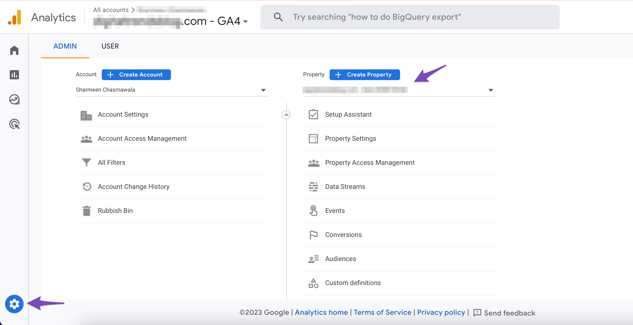This screenshot has width=633, height=325.
Task: Click the Reports icon in sidebar
Action: [x=15, y=75]
